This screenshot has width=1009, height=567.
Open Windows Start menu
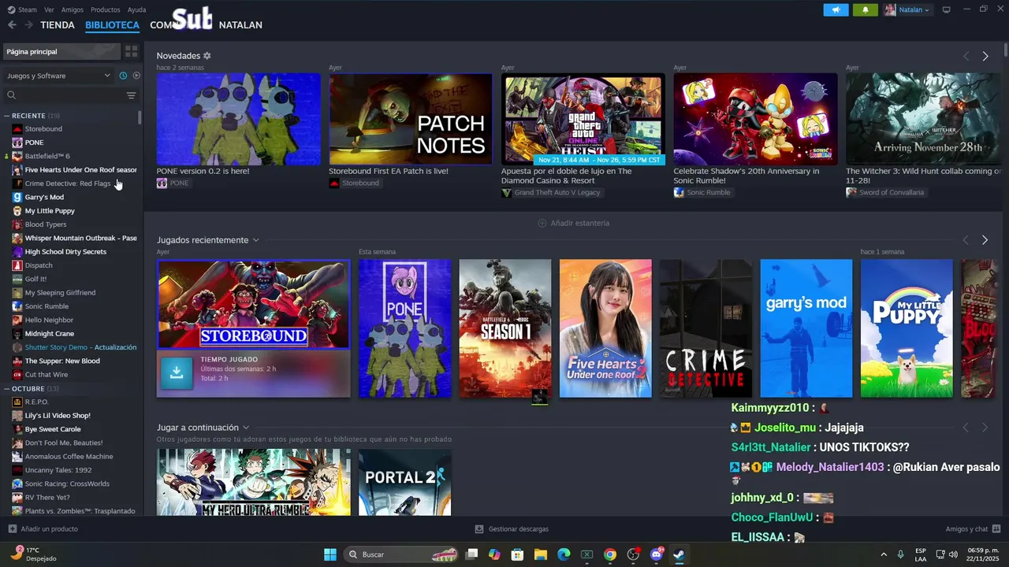click(330, 554)
